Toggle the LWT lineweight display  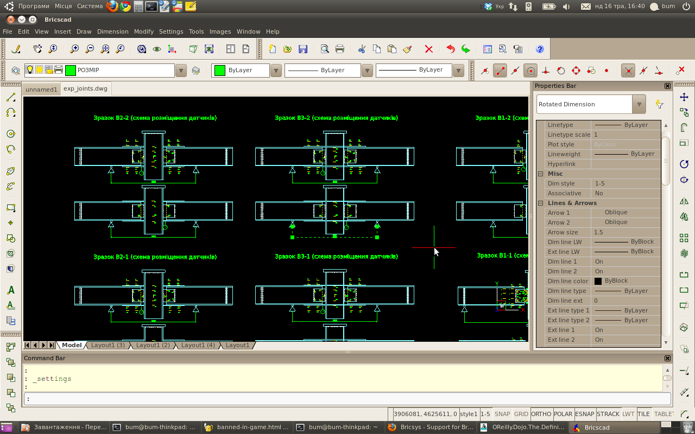pyautogui.click(x=628, y=414)
